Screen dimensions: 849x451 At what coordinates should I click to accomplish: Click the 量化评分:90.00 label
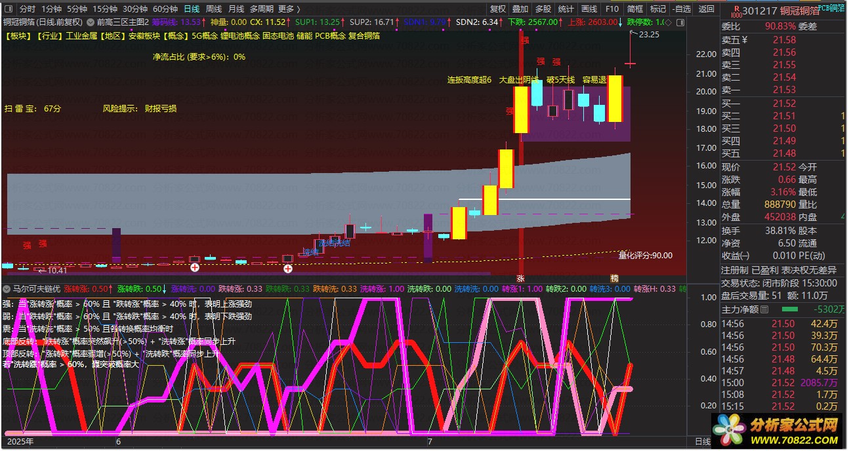[646, 256]
